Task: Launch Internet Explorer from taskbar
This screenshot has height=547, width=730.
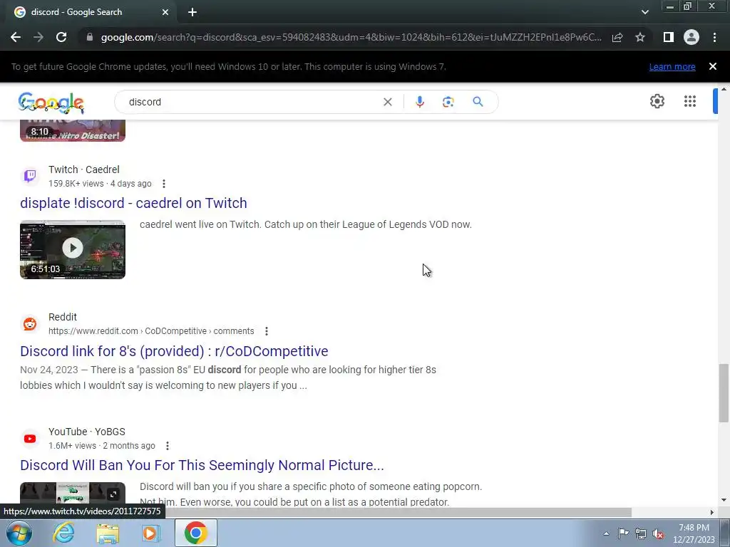Action: pyautogui.click(x=63, y=533)
